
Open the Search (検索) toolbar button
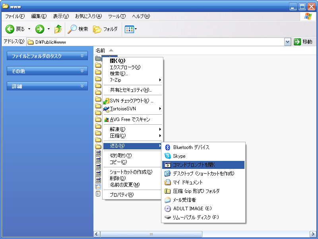click(78, 29)
